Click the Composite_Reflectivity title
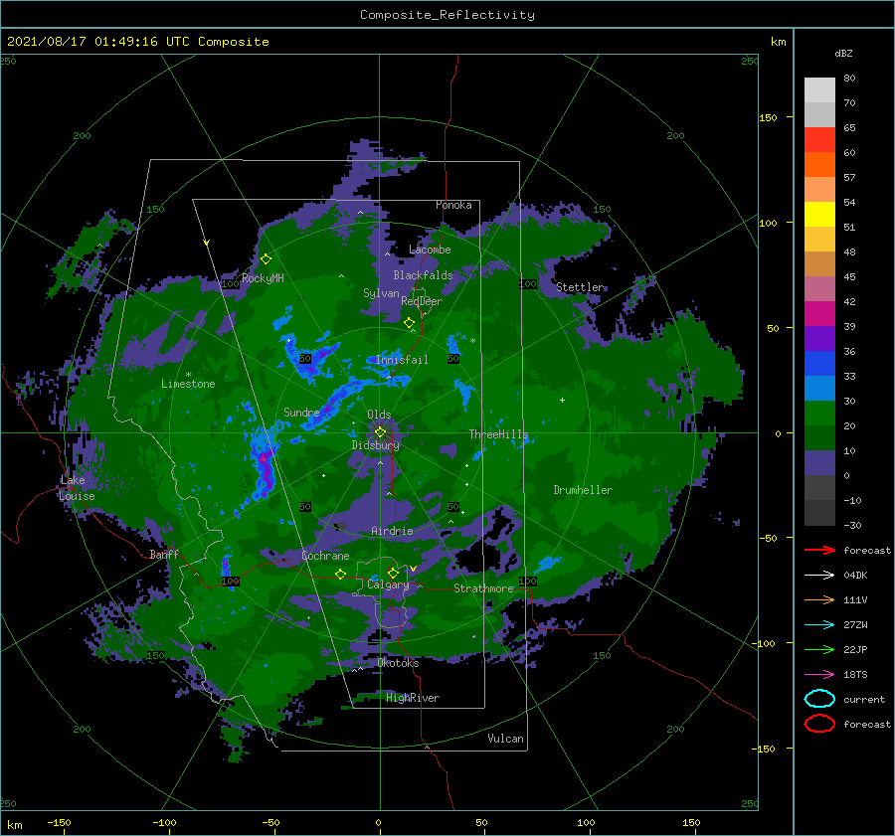The width and height of the screenshot is (895, 836). click(447, 15)
